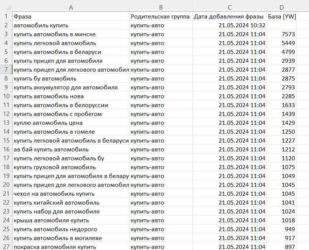Image resolution: width=309 pixels, height=250 pixels.
Task: Select value 2285 in column D
Action: 281,96
